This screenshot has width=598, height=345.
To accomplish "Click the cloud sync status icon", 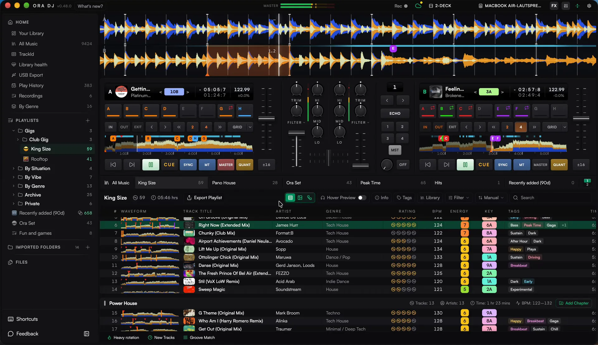I will click(x=418, y=6).
